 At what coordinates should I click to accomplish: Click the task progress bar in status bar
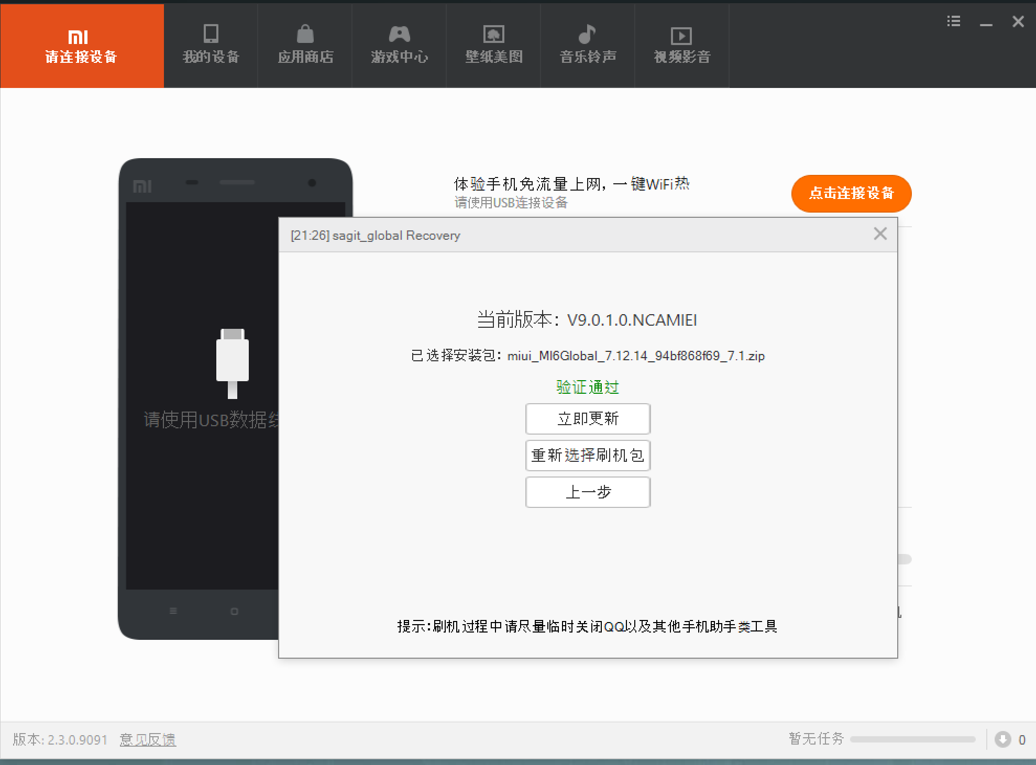pos(912,739)
